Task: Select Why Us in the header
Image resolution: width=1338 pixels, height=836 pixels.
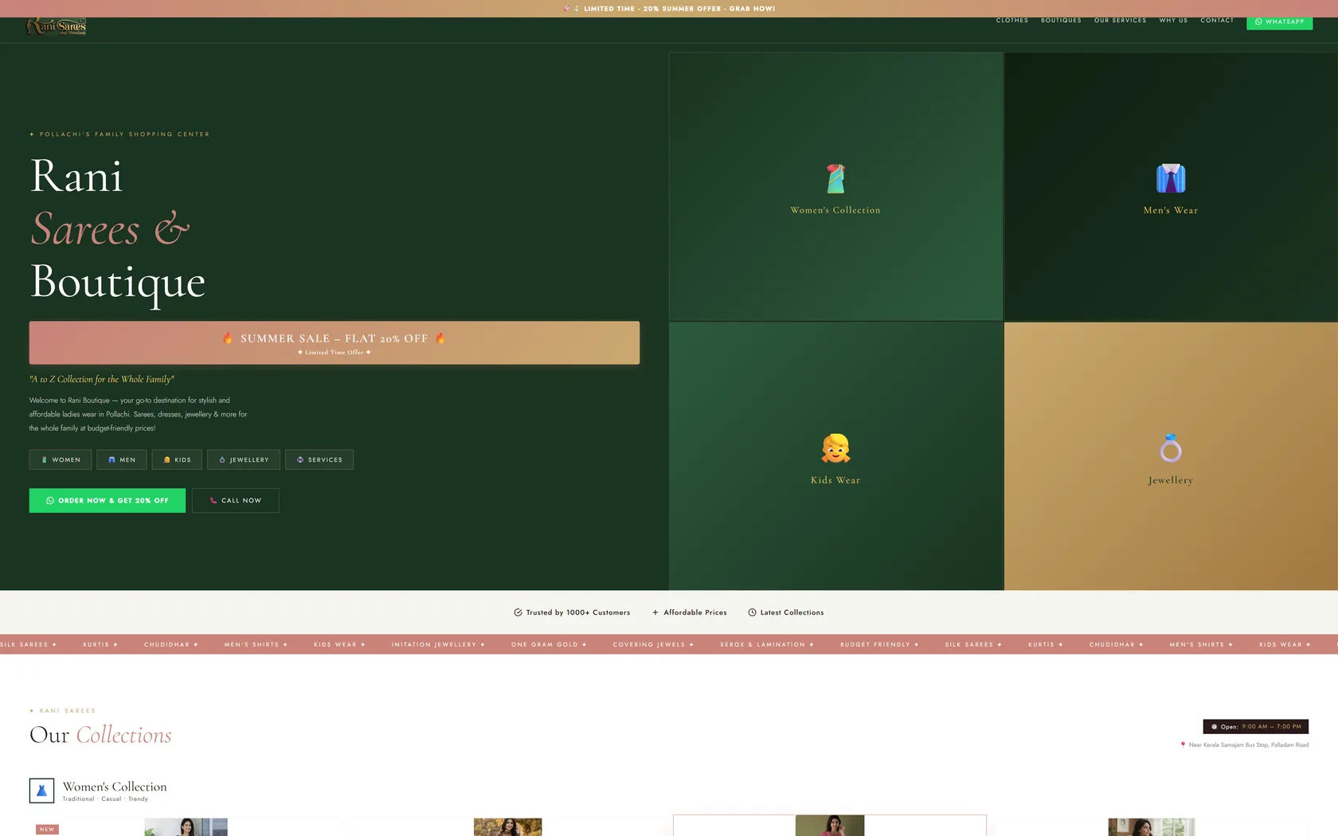Action: [1173, 21]
